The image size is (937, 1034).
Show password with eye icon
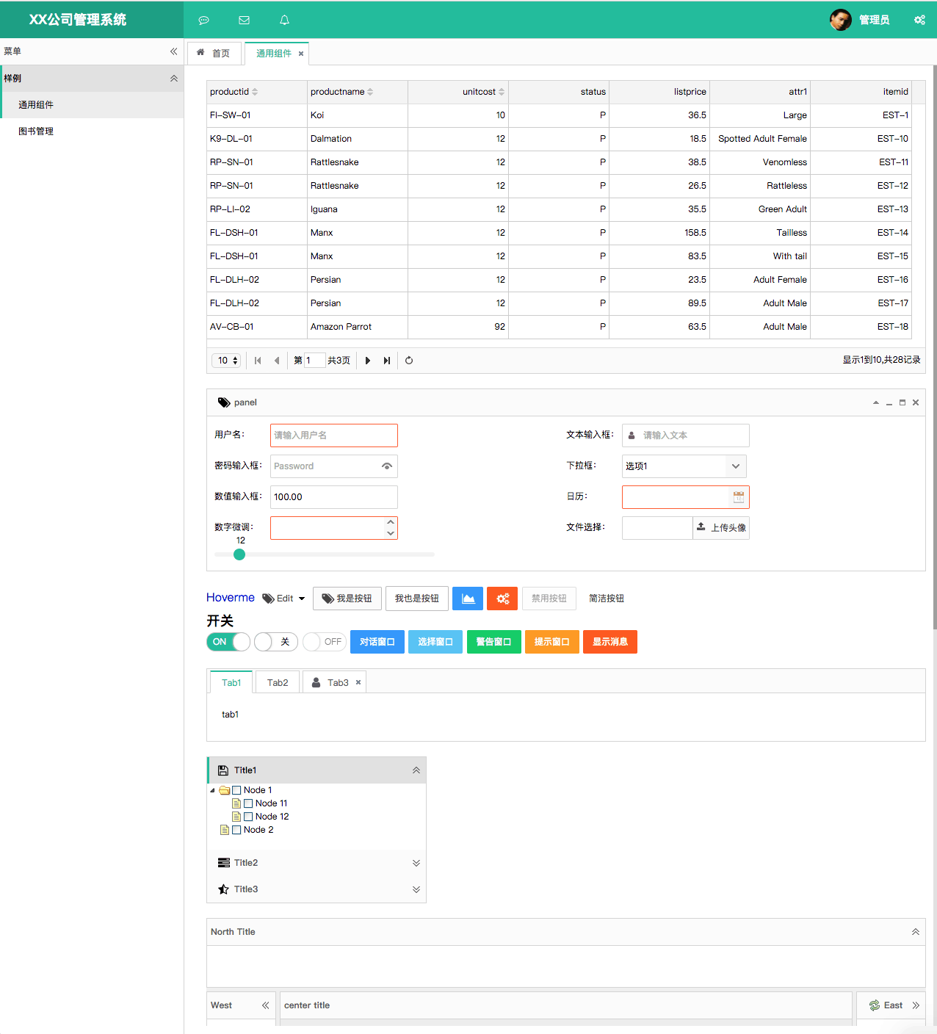pos(387,466)
